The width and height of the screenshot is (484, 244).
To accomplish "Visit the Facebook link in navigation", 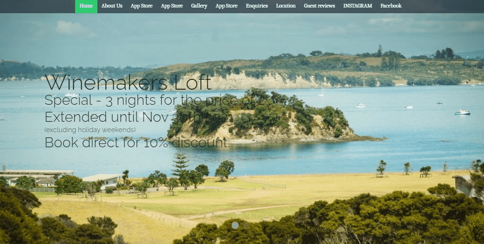I will click(391, 6).
